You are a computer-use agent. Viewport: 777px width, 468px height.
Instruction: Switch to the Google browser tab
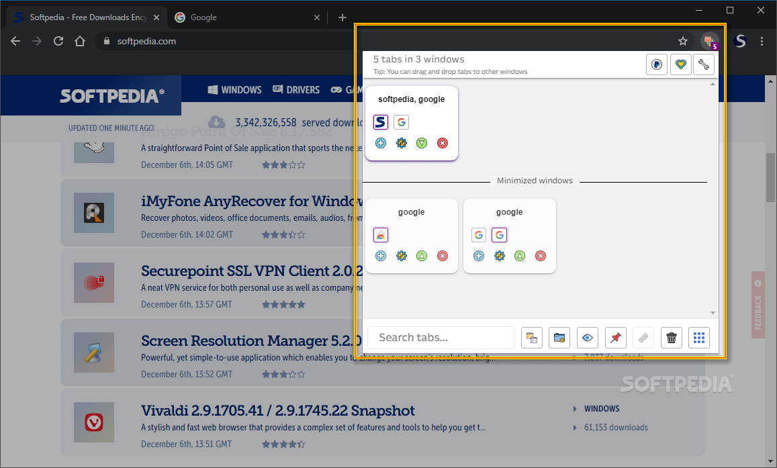(x=246, y=17)
